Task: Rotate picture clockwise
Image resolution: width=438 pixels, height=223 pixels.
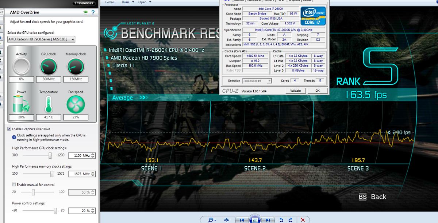Action: point(291,220)
